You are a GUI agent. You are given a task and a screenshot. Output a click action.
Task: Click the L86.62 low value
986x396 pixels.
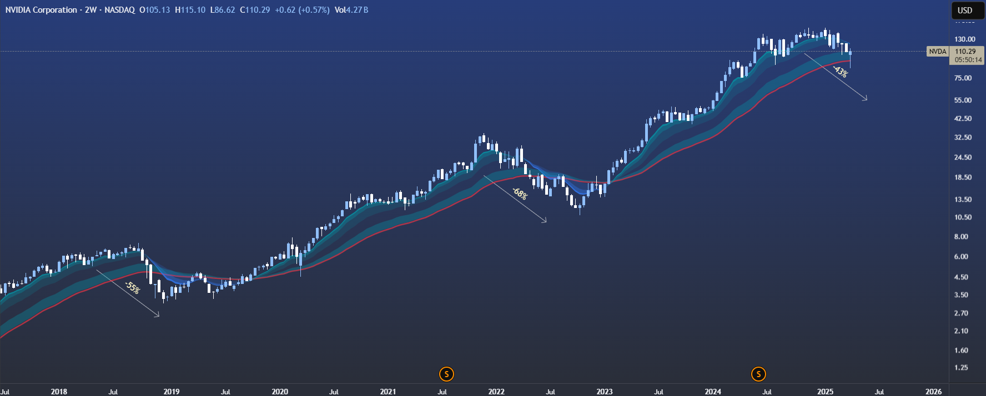pos(223,10)
